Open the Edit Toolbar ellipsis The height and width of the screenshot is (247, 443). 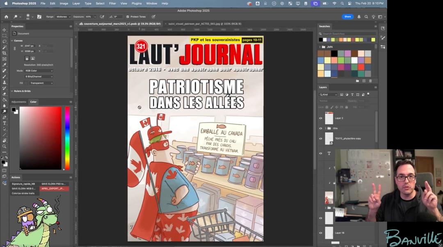pyautogui.click(x=4, y=152)
